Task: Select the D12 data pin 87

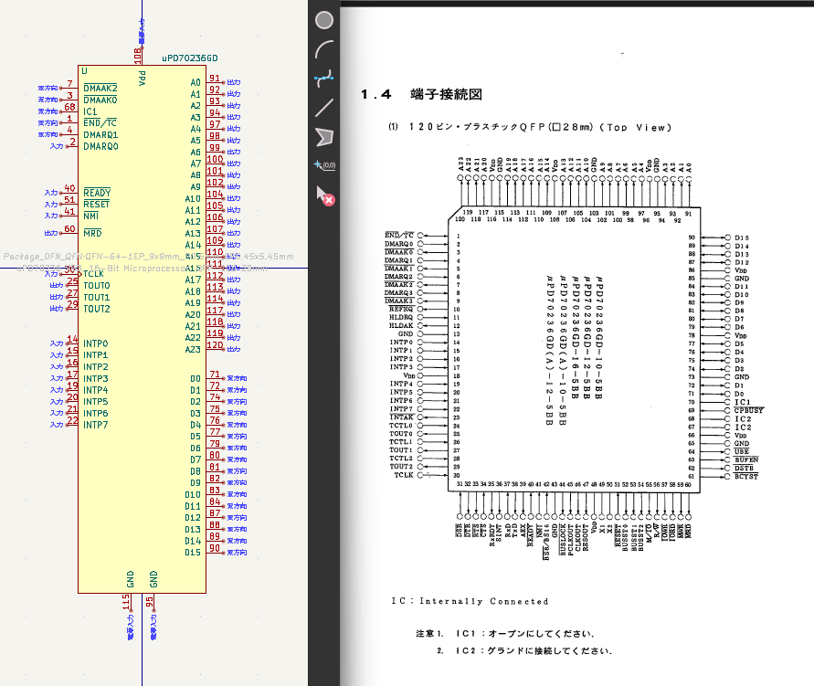Action: coord(216,517)
